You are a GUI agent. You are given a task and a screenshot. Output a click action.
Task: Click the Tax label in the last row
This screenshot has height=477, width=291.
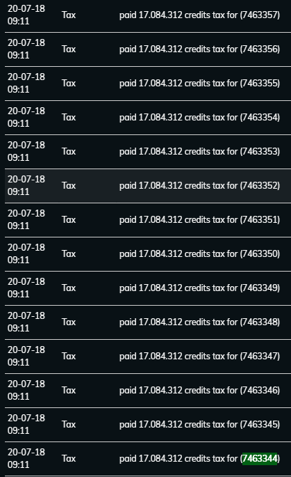pos(69,458)
